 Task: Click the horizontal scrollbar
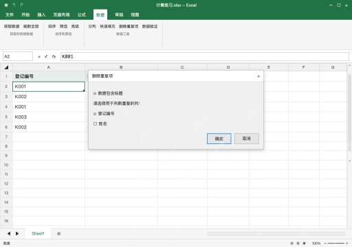pyautogui.click(x=276, y=233)
